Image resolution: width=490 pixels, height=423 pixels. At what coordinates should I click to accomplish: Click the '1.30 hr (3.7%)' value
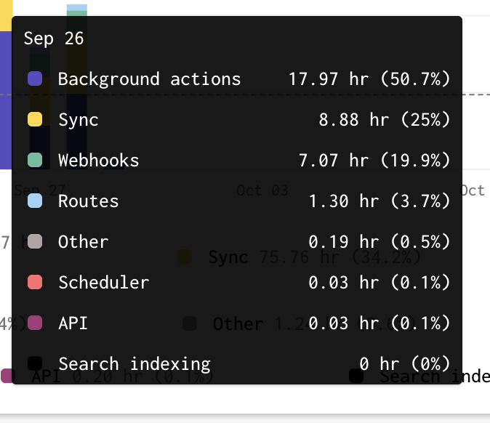point(379,201)
